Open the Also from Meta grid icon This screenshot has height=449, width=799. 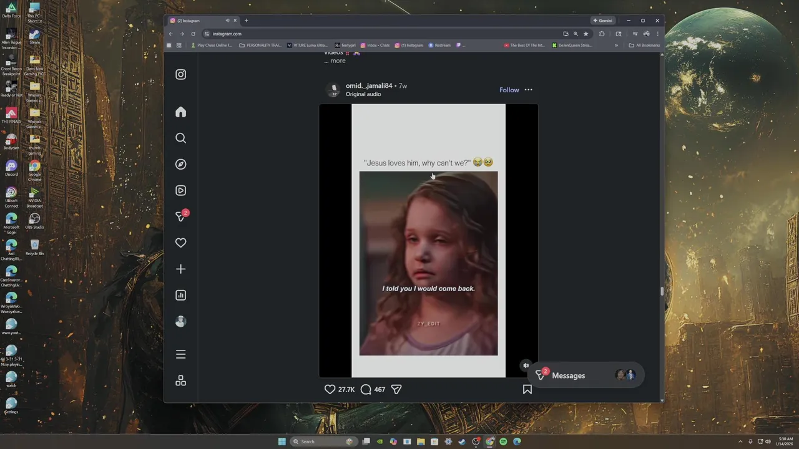point(180,380)
